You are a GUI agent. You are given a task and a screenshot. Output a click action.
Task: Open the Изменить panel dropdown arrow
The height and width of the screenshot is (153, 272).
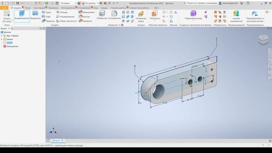tap(120, 25)
